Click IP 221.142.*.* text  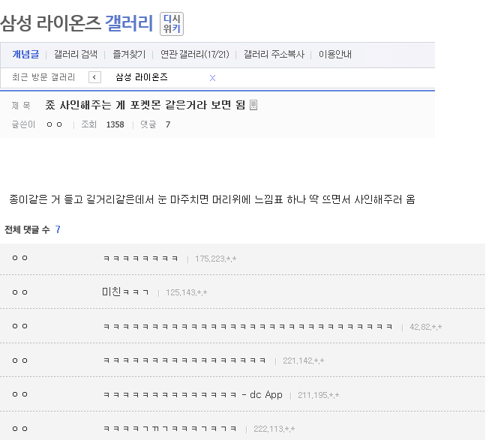(304, 361)
